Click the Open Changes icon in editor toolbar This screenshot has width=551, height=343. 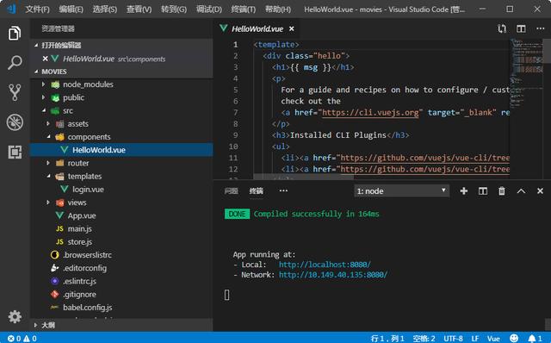[502, 28]
